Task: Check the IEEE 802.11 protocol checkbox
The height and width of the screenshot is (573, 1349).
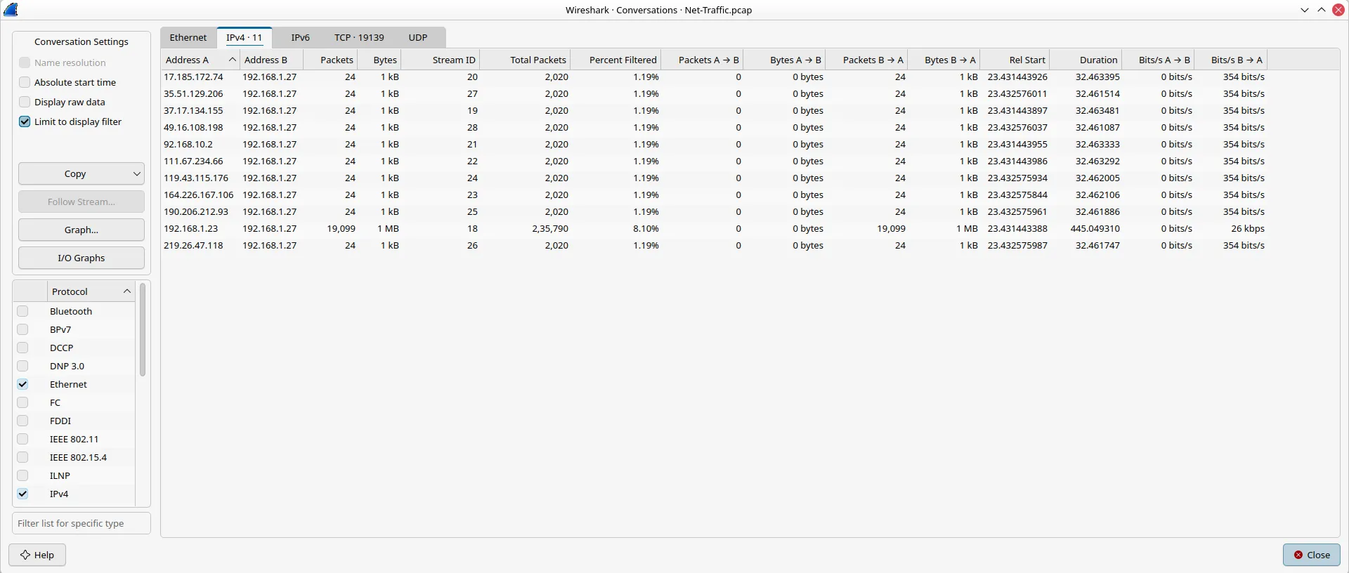Action: pos(22,439)
